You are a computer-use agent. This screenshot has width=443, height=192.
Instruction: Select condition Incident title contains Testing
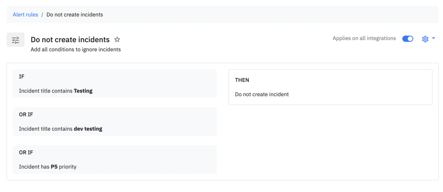coord(55,91)
